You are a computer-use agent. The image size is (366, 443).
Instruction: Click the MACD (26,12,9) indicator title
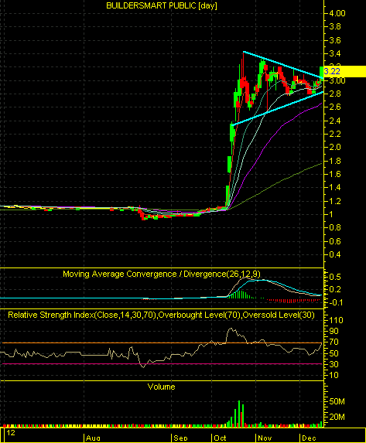(x=162, y=274)
